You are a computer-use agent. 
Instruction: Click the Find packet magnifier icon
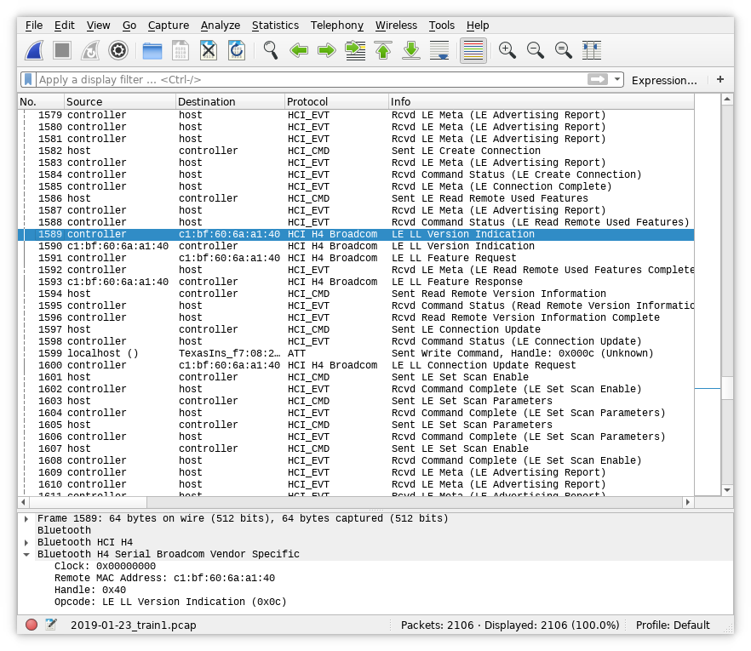(x=271, y=50)
